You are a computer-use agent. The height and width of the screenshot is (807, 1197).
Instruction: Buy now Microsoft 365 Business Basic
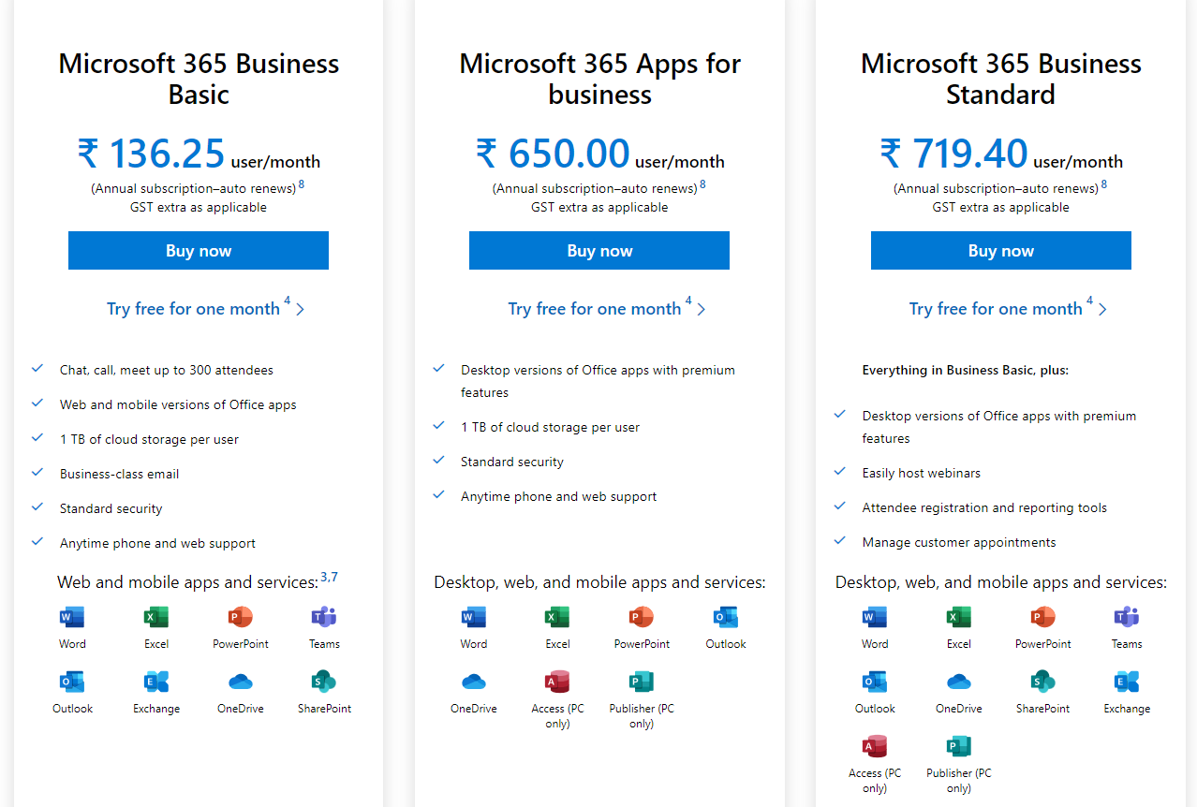tap(199, 251)
